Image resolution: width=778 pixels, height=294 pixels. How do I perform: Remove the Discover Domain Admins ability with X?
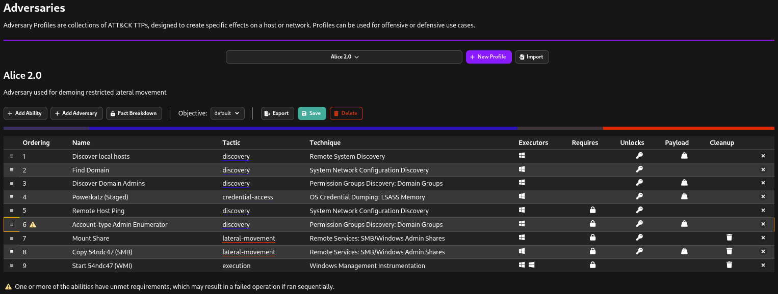point(763,183)
